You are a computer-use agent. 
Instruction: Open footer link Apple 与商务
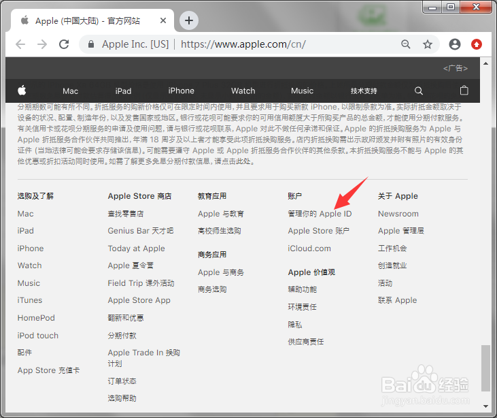click(x=221, y=272)
